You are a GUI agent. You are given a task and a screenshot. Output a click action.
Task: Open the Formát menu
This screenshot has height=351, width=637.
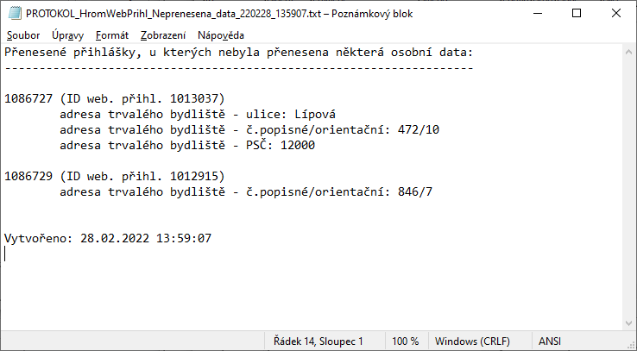[112, 35]
